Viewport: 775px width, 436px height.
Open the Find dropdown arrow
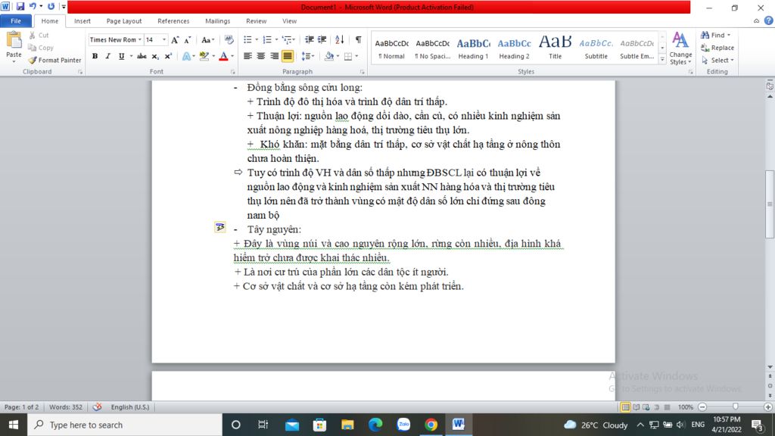point(729,35)
